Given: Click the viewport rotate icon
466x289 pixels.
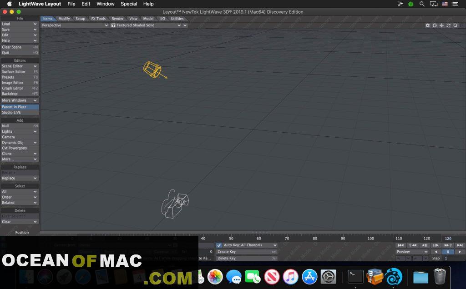Looking at the screenshot, I should [x=448, y=25].
